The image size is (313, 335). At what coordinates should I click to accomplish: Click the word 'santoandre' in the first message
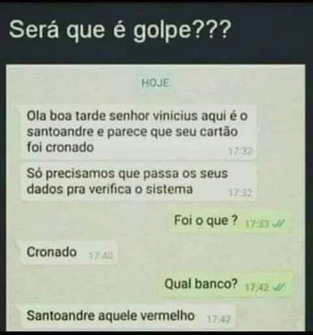[60, 132]
